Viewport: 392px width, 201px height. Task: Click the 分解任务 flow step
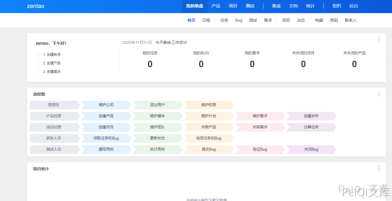point(311,127)
